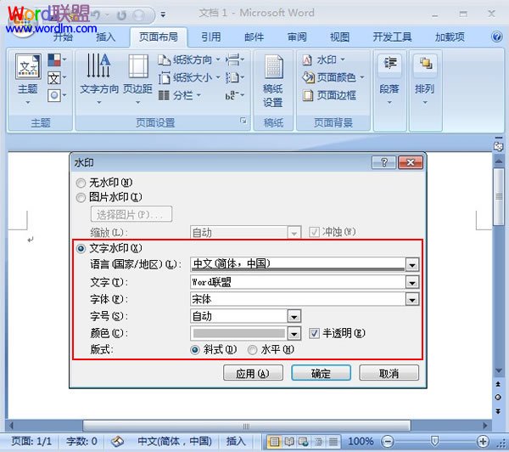The height and width of the screenshot is (452, 509).
Task: Switch to Outline view icon
Action: (x=318, y=442)
